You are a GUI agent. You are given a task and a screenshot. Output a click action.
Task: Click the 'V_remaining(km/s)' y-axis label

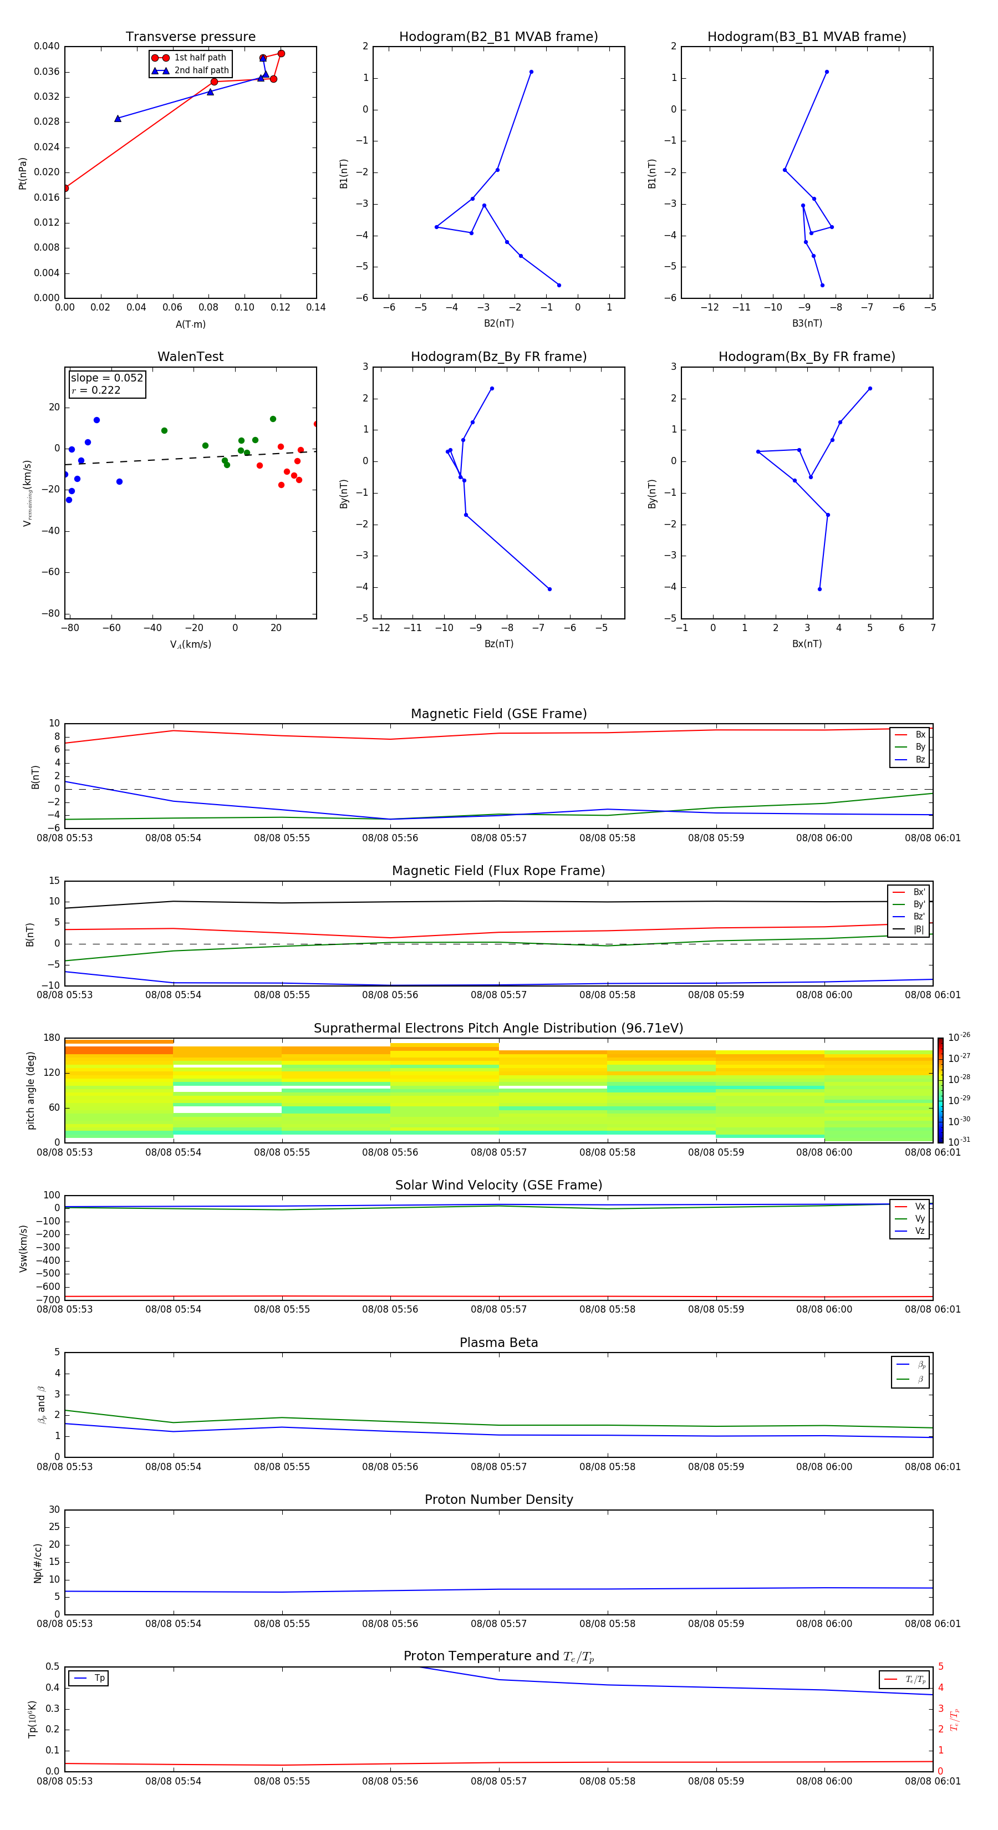click(x=27, y=493)
